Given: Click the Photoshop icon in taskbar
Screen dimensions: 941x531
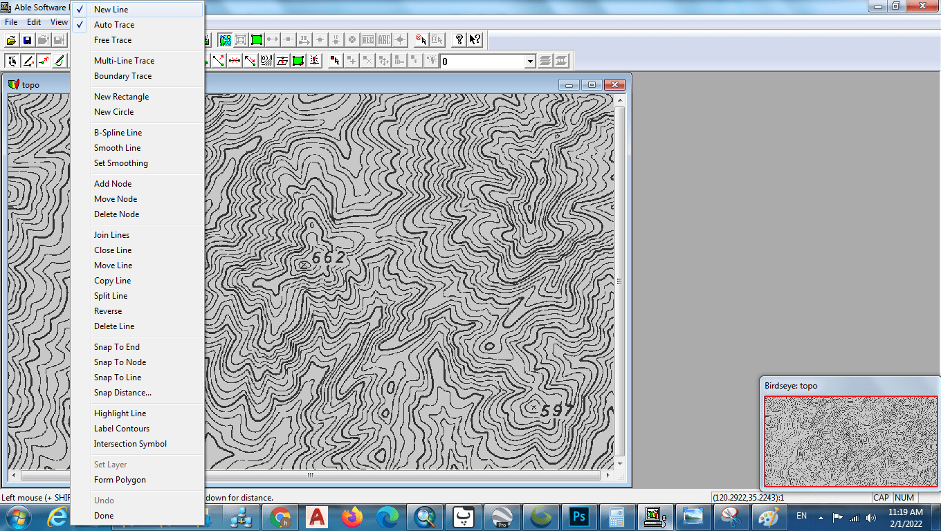Looking at the screenshot, I should 578,516.
